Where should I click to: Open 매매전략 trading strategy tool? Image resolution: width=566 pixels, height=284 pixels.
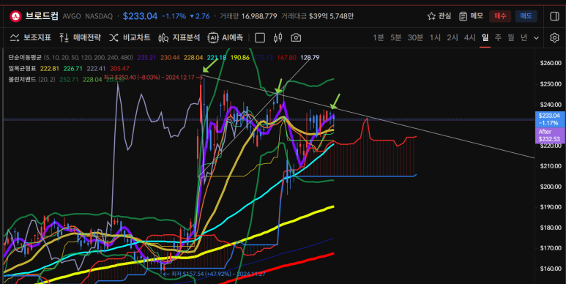80,37
